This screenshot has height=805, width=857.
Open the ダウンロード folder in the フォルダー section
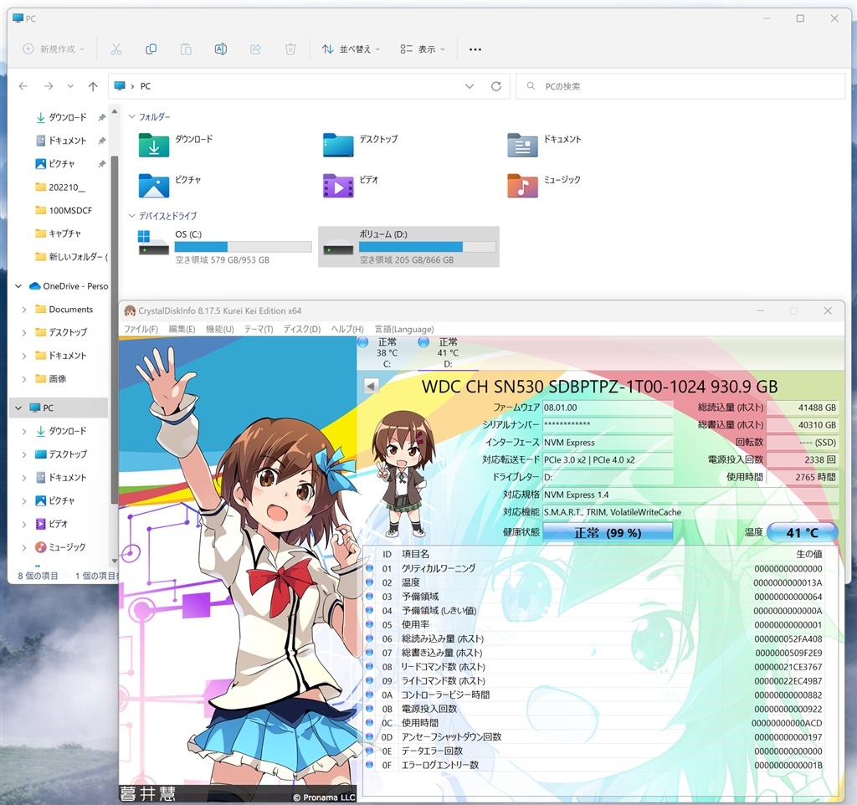click(x=154, y=145)
